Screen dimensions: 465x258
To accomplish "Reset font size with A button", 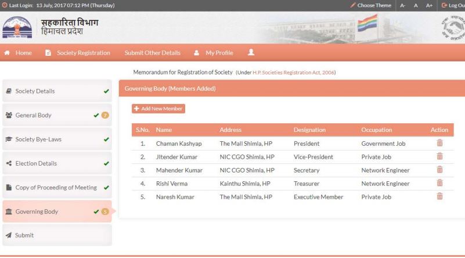I will coord(416,5).
